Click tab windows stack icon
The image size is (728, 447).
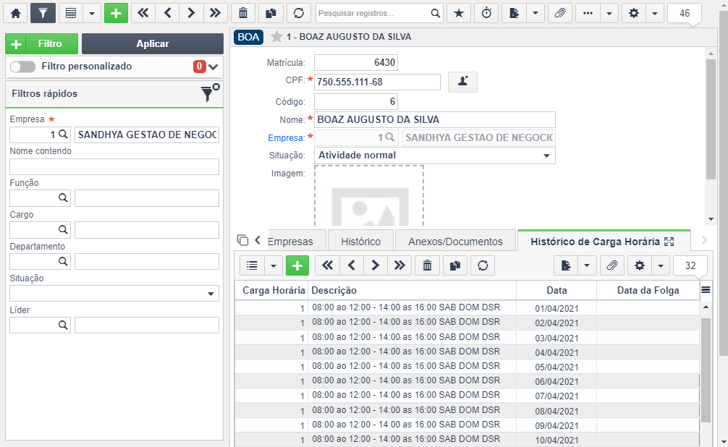tap(242, 240)
